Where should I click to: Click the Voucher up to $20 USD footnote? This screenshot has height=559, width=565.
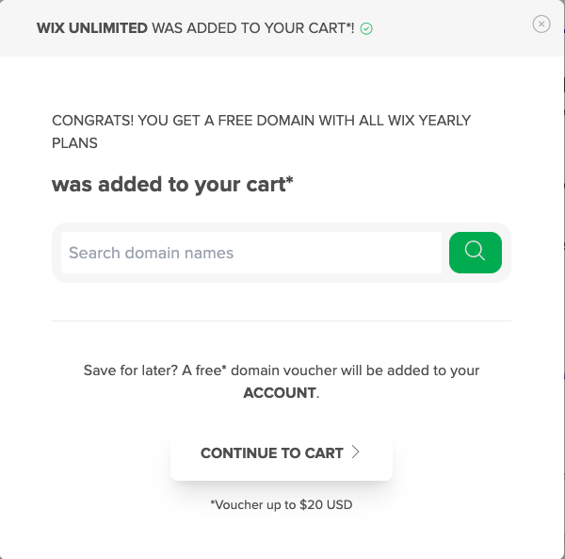click(282, 504)
